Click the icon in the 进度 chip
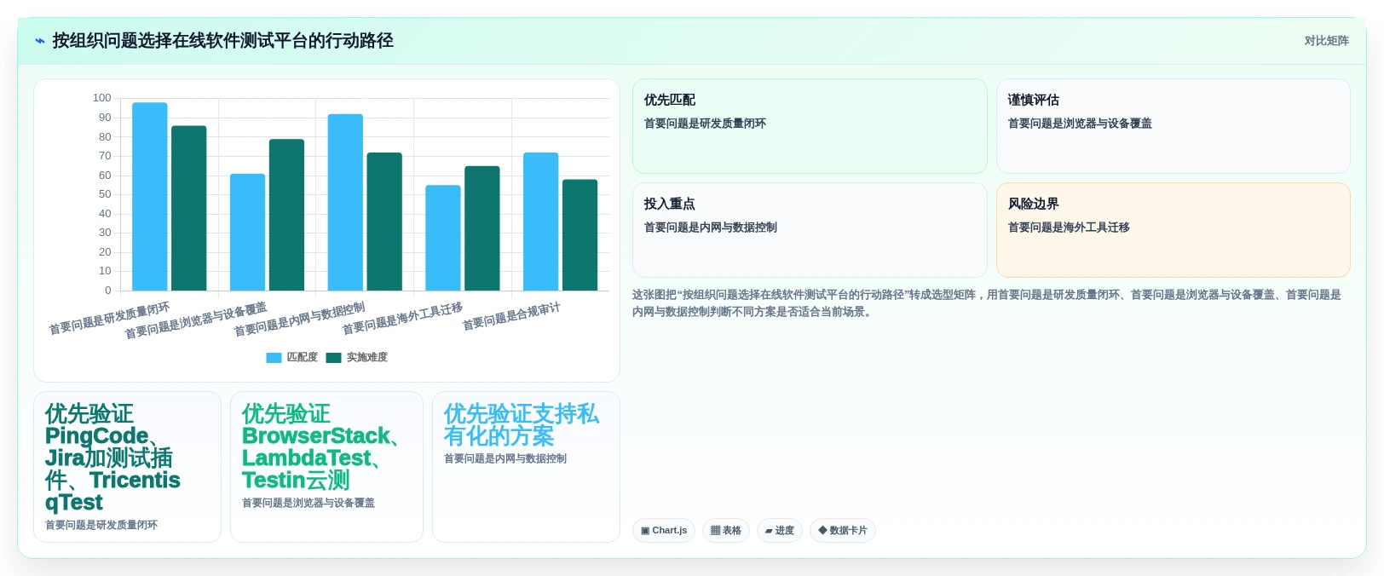1384x576 pixels. [x=769, y=531]
